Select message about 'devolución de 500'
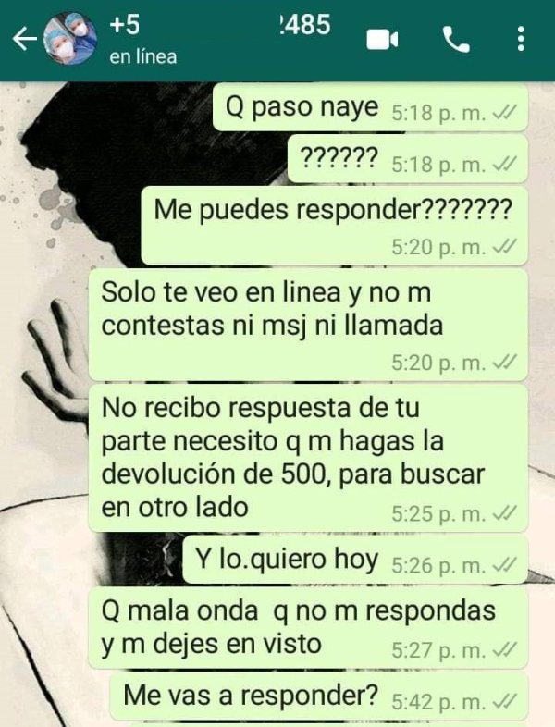555x727 pixels. [308, 458]
